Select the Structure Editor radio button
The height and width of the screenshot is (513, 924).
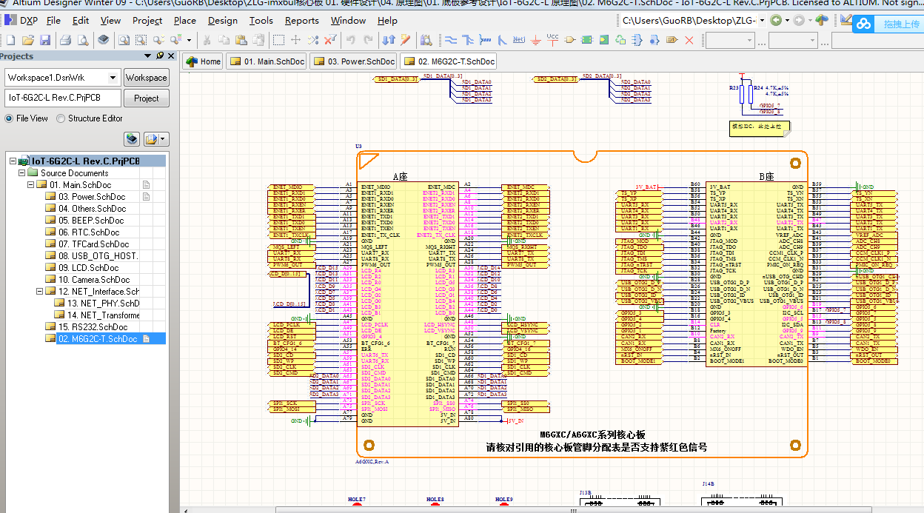click(x=61, y=118)
